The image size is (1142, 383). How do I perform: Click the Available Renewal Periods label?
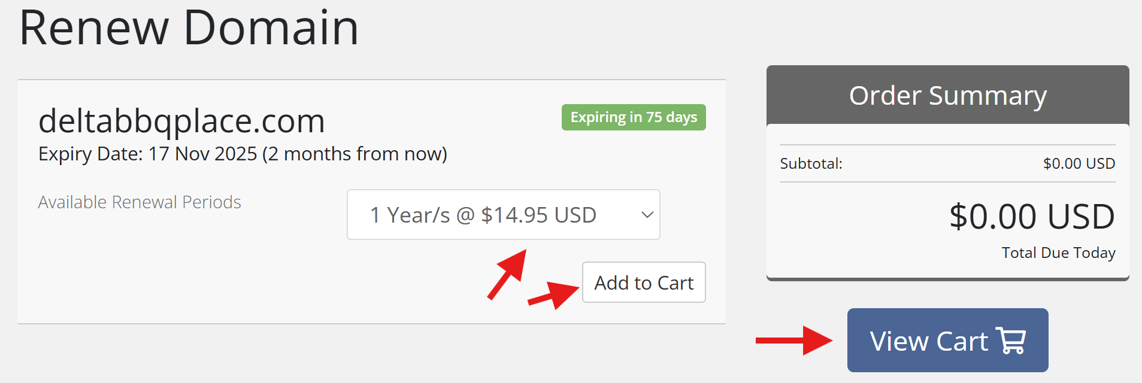(x=140, y=202)
